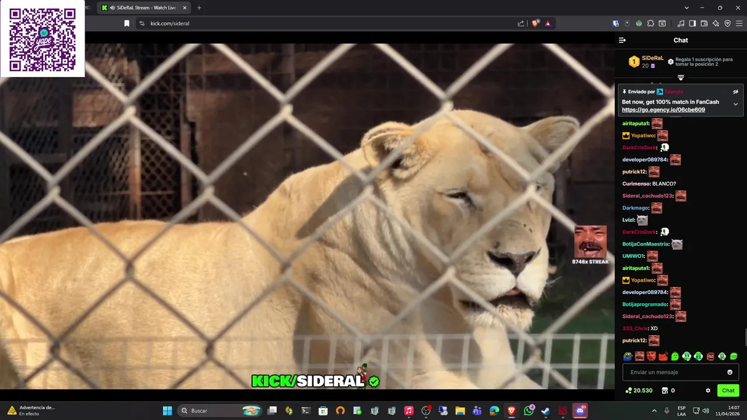Select username Lvizl in chat
This screenshot has height=420, width=747.
(x=629, y=220)
